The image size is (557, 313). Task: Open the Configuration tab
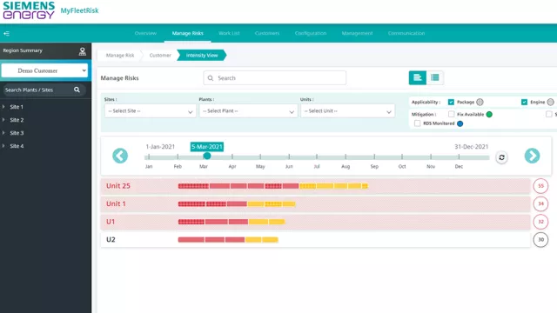pos(311,33)
